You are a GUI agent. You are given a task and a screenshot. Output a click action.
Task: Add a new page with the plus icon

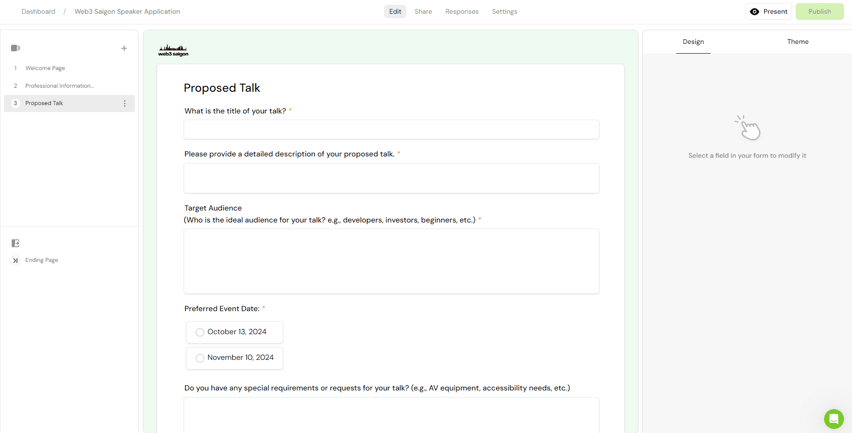tap(124, 48)
